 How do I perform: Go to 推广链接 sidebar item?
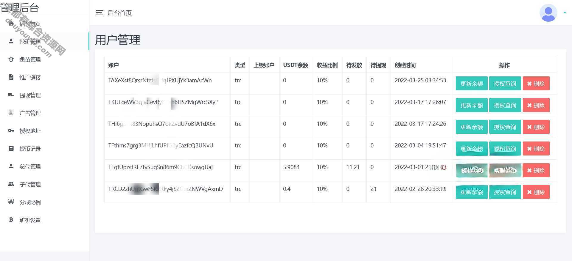click(30, 77)
